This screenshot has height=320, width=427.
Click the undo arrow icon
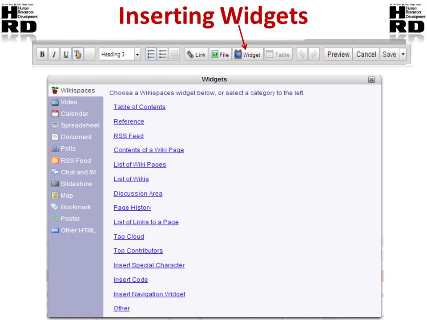click(x=302, y=54)
